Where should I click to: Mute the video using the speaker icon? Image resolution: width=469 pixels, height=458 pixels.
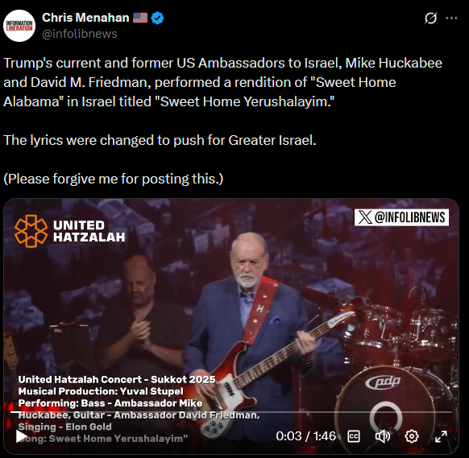[383, 436]
